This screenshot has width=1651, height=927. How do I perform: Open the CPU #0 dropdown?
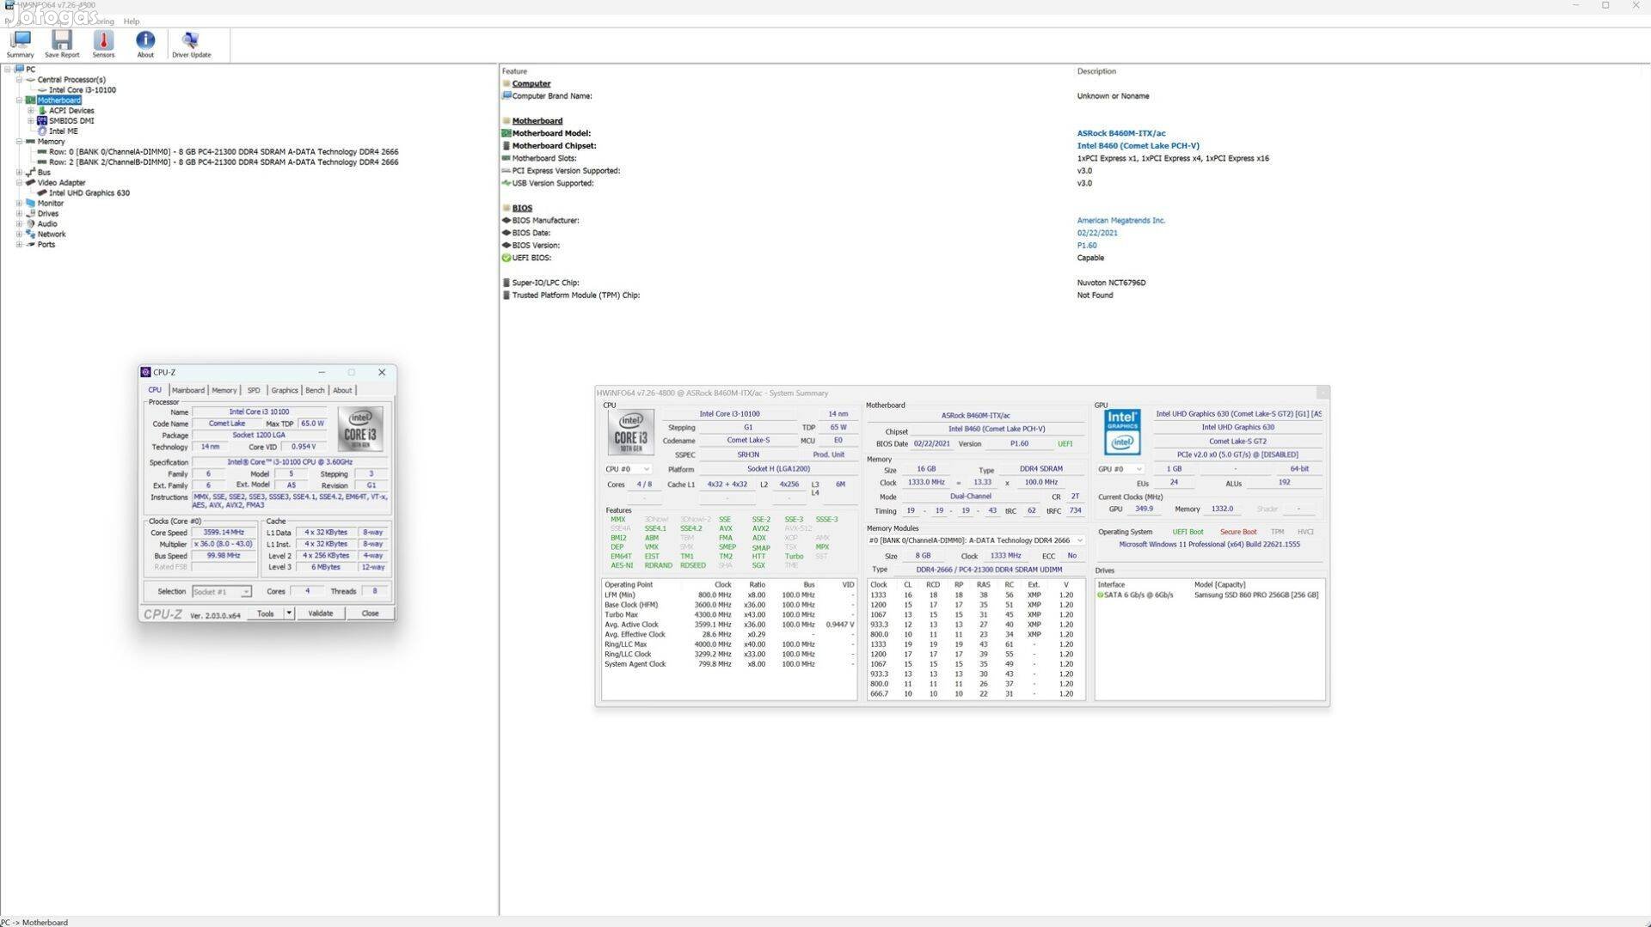point(628,470)
